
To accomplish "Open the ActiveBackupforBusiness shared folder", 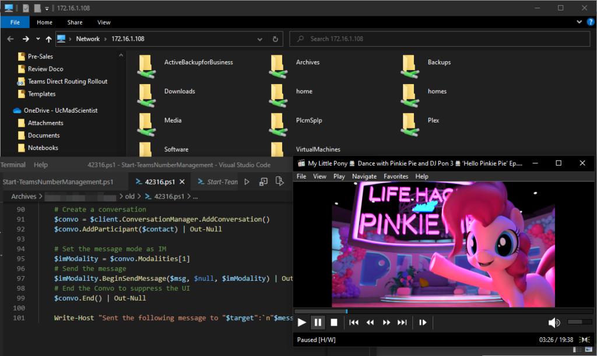I will point(146,67).
